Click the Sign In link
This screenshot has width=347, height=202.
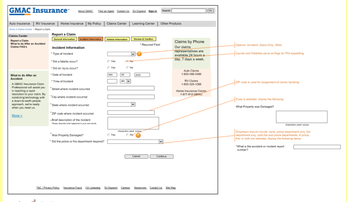[153, 11]
